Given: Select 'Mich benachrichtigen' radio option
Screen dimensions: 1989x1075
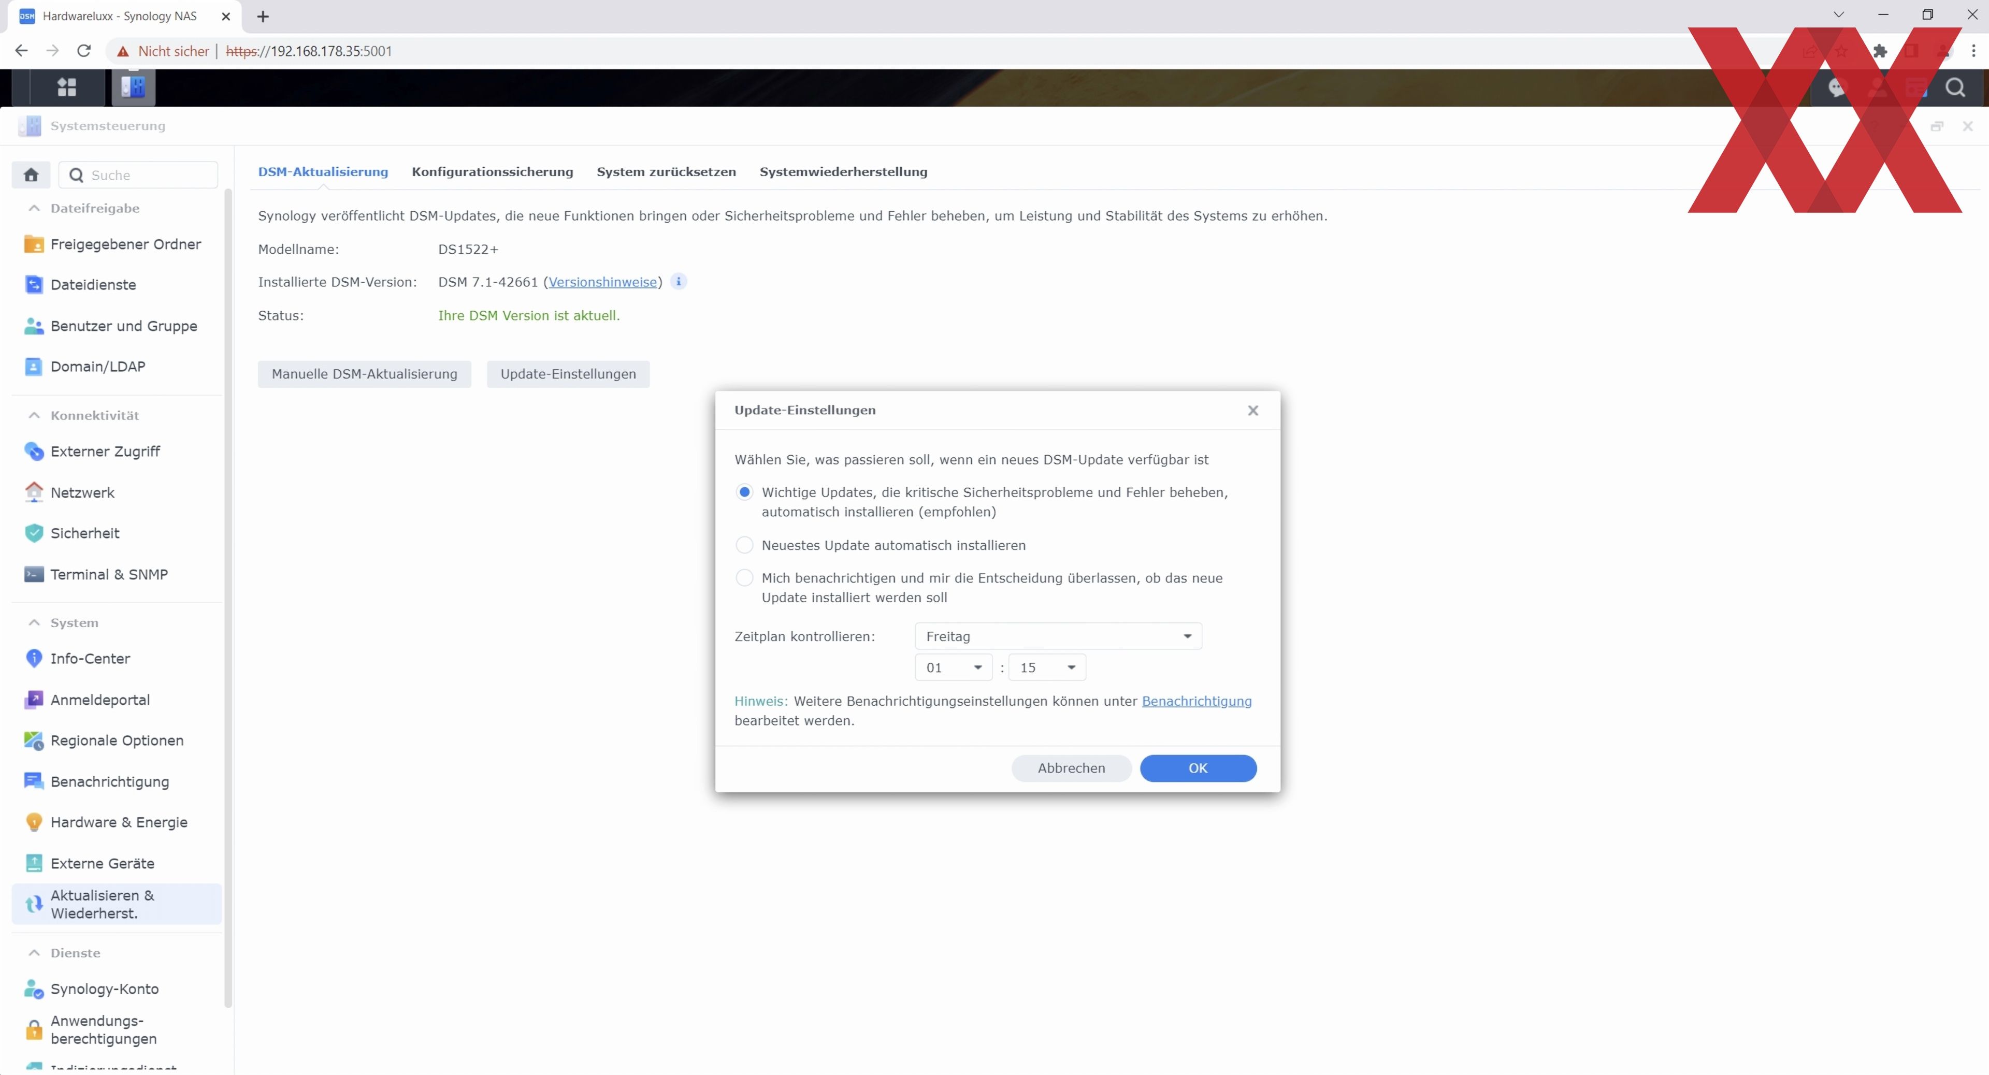Looking at the screenshot, I should pyautogui.click(x=744, y=578).
